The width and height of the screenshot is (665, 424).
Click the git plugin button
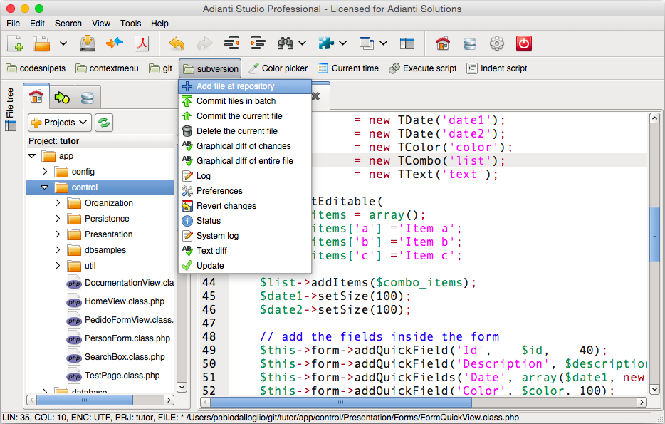[x=161, y=68]
